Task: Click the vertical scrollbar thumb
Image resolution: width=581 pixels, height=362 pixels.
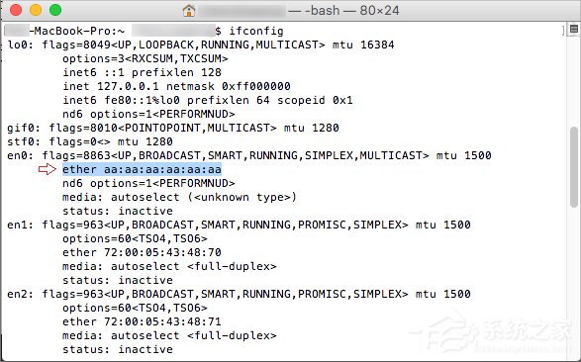Action: click(x=574, y=167)
